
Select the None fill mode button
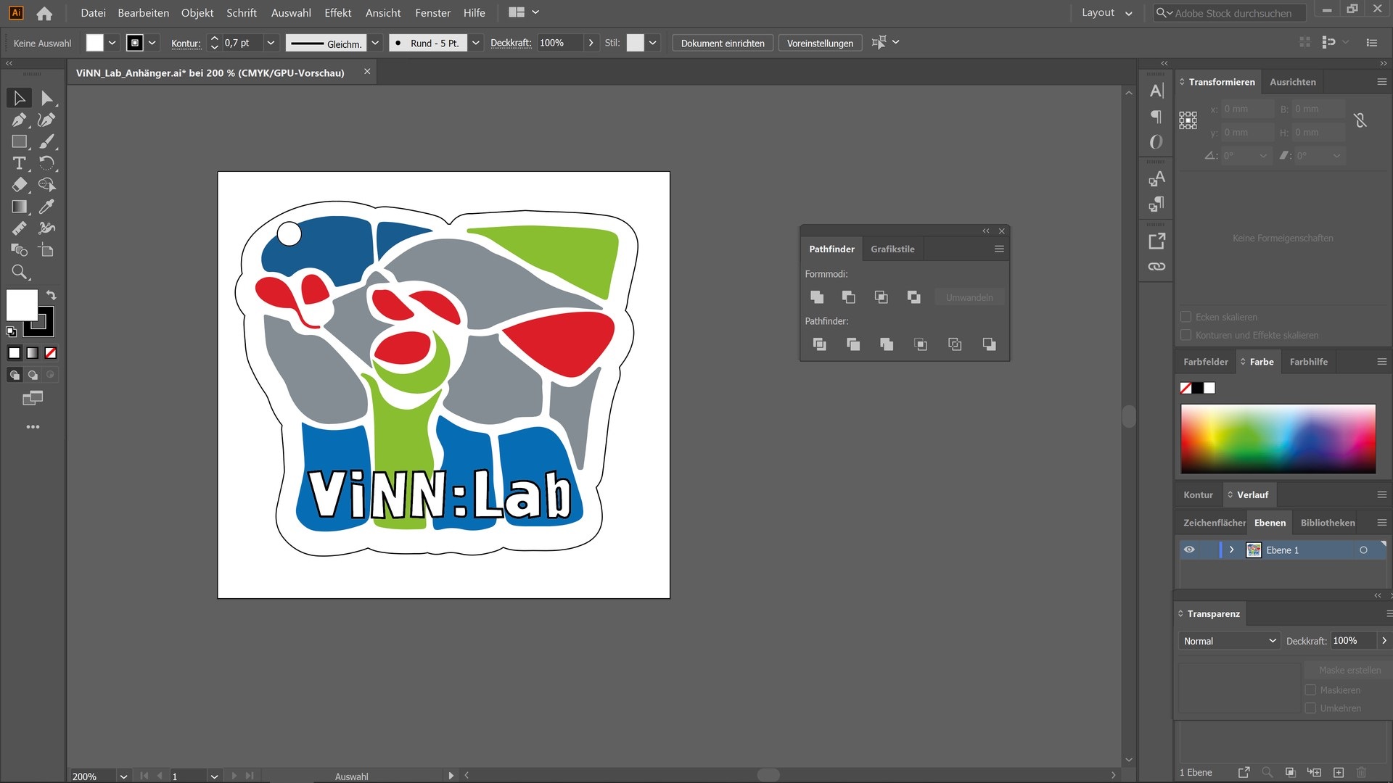coord(51,353)
